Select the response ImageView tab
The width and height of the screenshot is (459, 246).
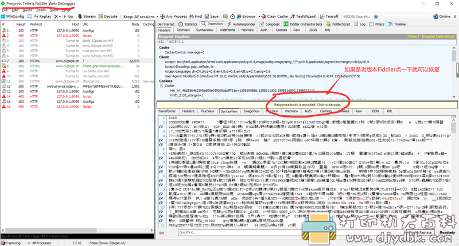click(x=251, y=111)
